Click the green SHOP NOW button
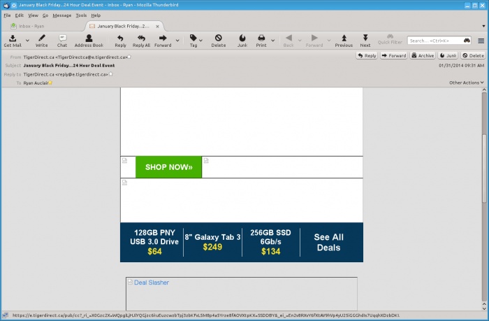This screenshot has height=321, width=489. click(168, 167)
